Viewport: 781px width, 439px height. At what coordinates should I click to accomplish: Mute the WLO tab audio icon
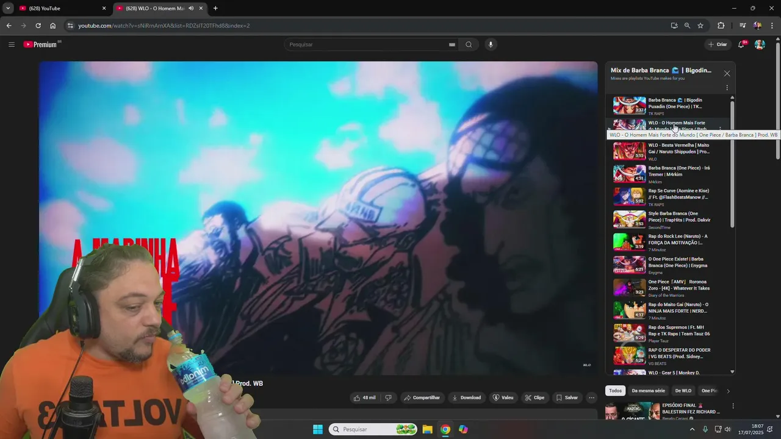[x=192, y=9]
